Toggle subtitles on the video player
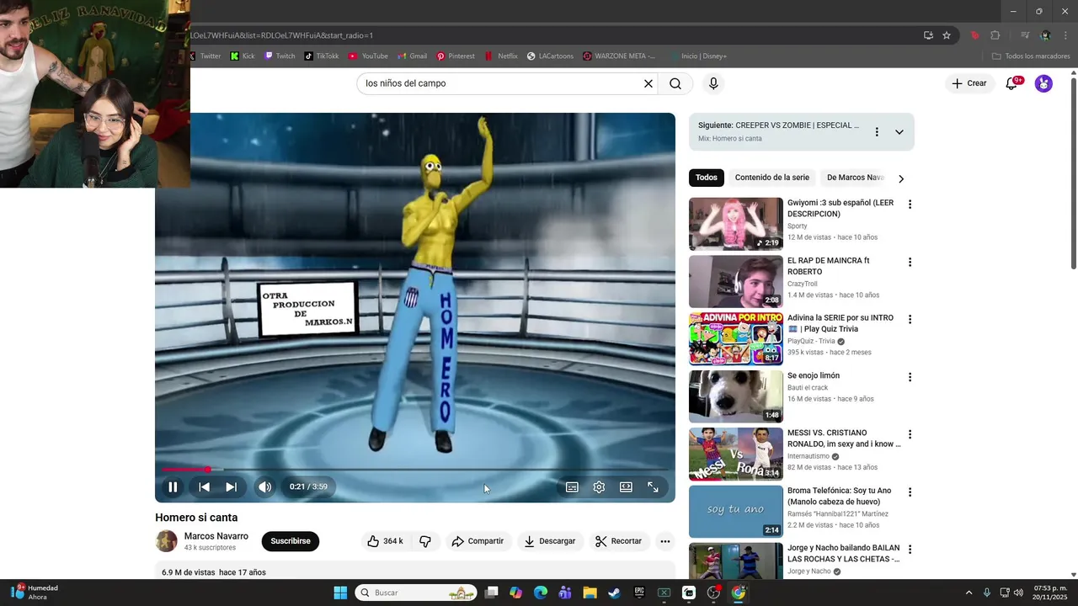Image resolution: width=1078 pixels, height=606 pixels. point(572,486)
